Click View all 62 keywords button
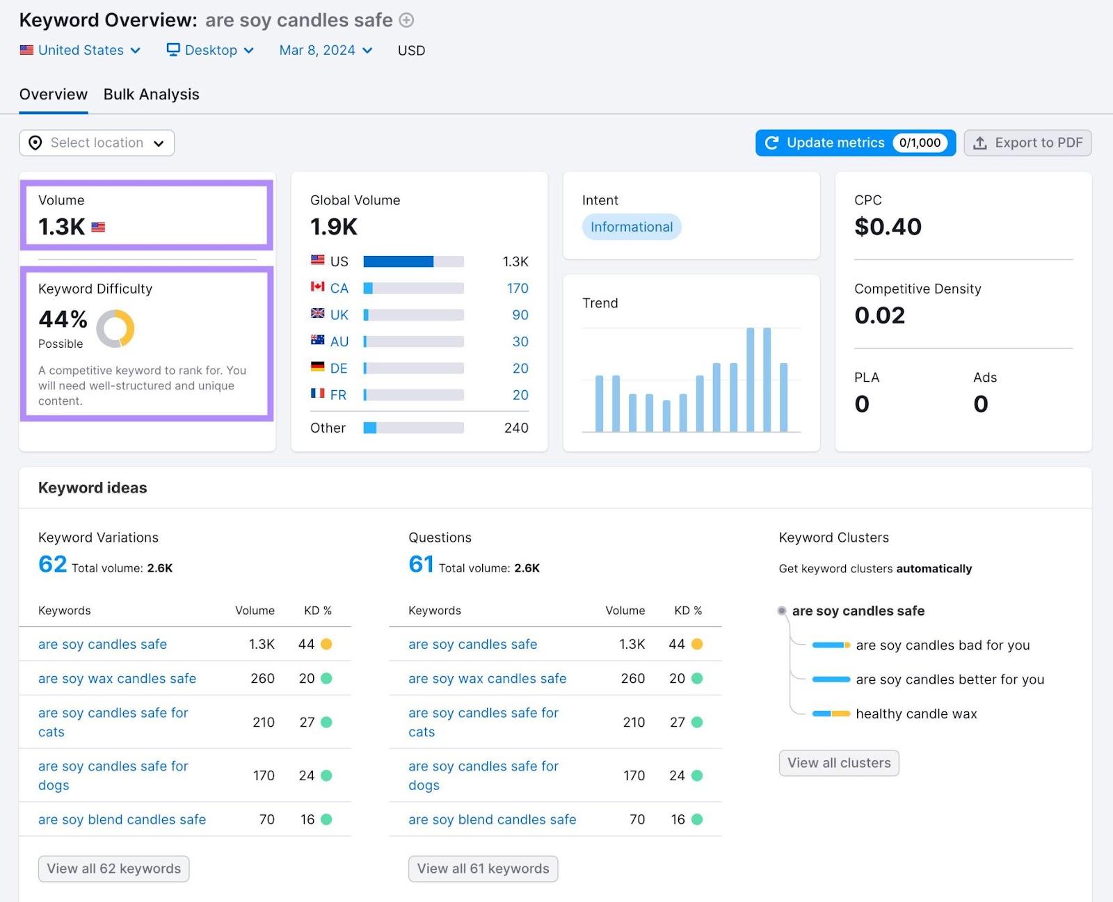Image resolution: width=1113 pixels, height=902 pixels. point(114,869)
